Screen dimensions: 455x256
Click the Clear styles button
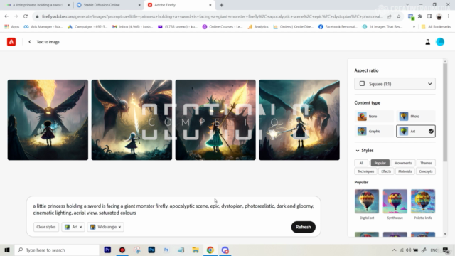coord(45,227)
